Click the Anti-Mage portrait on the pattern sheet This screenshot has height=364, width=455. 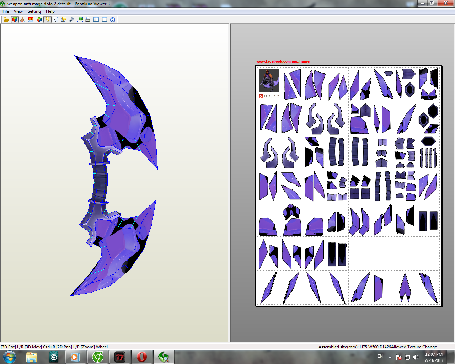coord(269,81)
